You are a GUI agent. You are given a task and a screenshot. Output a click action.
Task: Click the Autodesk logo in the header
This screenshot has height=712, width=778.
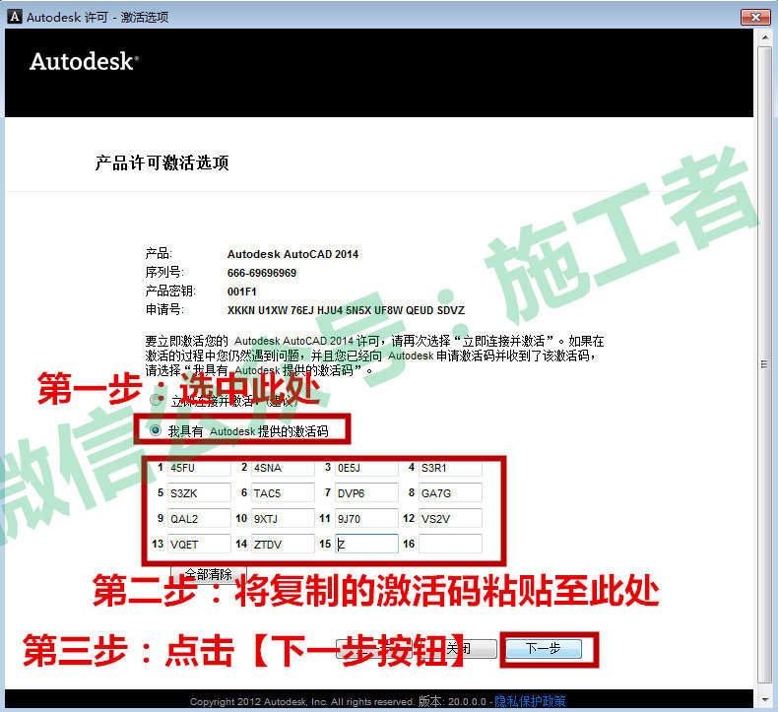click(x=84, y=61)
